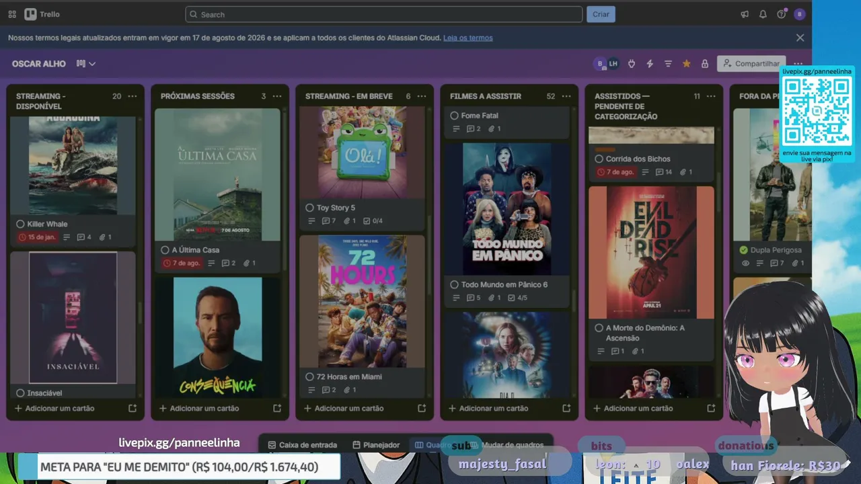Open Filmes a Assistir list actions menu
Image resolution: width=861 pixels, height=484 pixels.
[x=566, y=96]
